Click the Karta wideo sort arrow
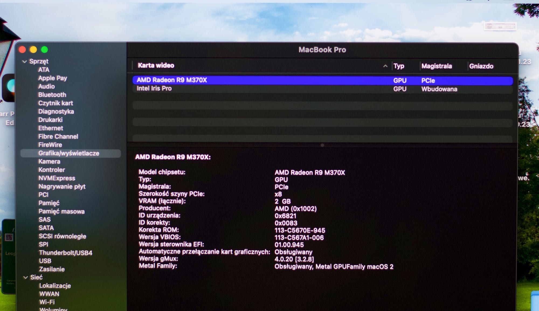The height and width of the screenshot is (311, 539). point(385,66)
